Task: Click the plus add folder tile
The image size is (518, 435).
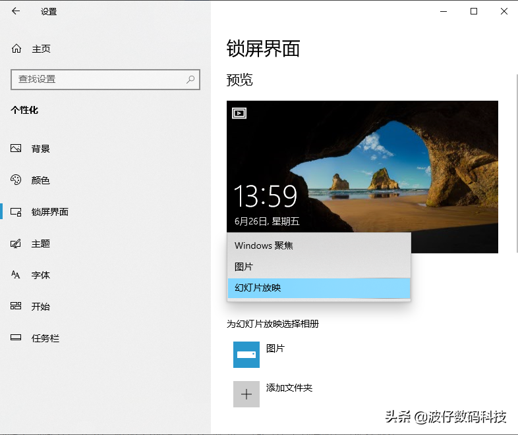Action: [246, 394]
